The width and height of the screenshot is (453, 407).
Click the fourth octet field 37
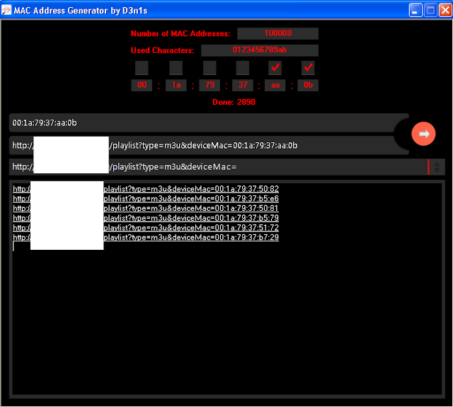tap(242, 85)
